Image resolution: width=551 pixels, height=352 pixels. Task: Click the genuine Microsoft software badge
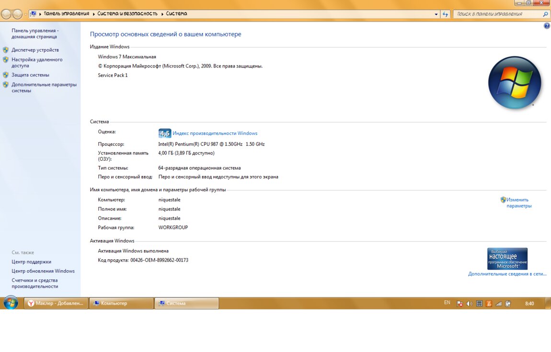click(x=507, y=258)
